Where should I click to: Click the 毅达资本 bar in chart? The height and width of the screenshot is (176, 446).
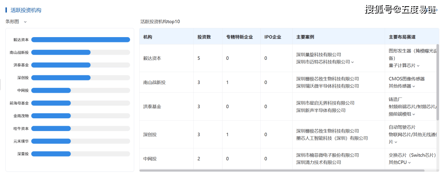point(81,40)
